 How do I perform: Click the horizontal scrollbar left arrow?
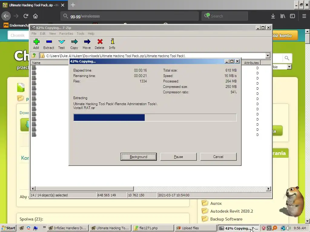pyautogui.click(x=33, y=188)
